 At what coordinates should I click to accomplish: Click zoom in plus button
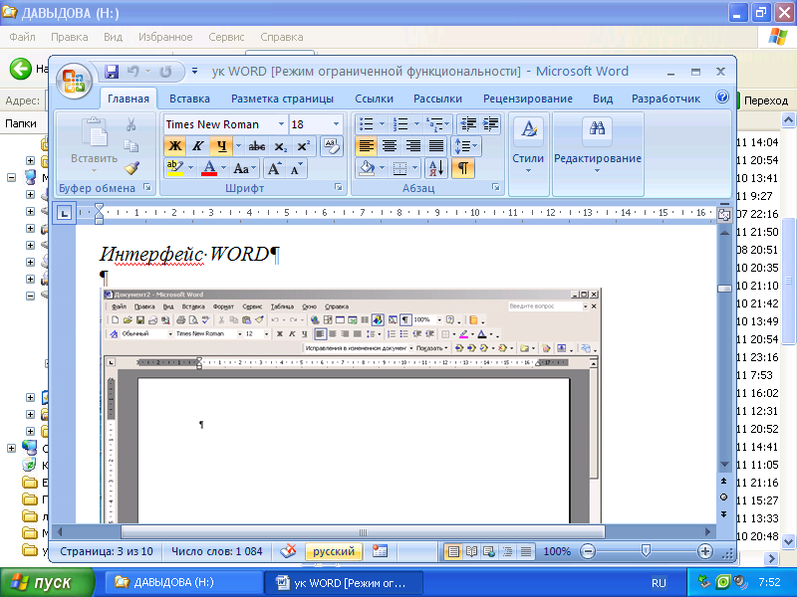click(705, 551)
